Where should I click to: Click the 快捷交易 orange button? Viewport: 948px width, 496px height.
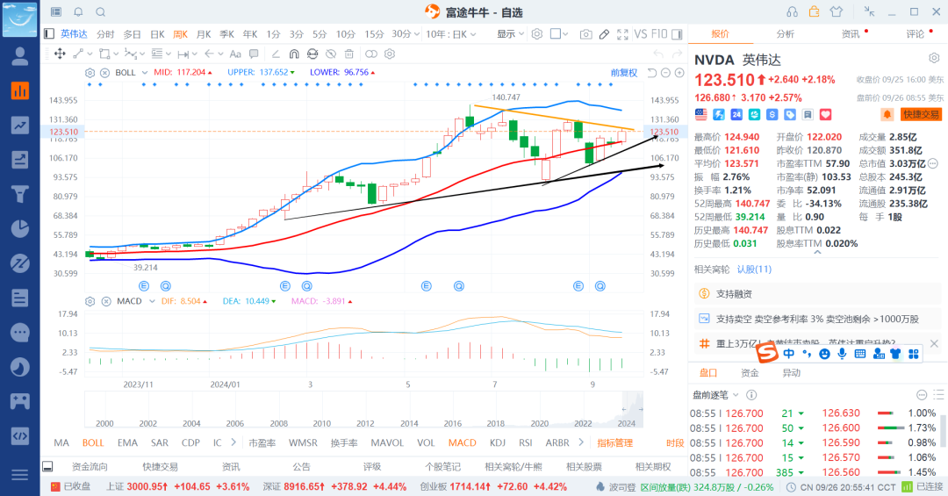tap(921, 114)
